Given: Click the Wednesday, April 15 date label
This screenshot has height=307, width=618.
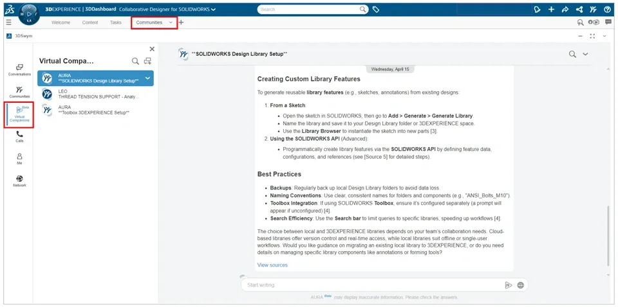Looking at the screenshot, I should coord(390,69).
